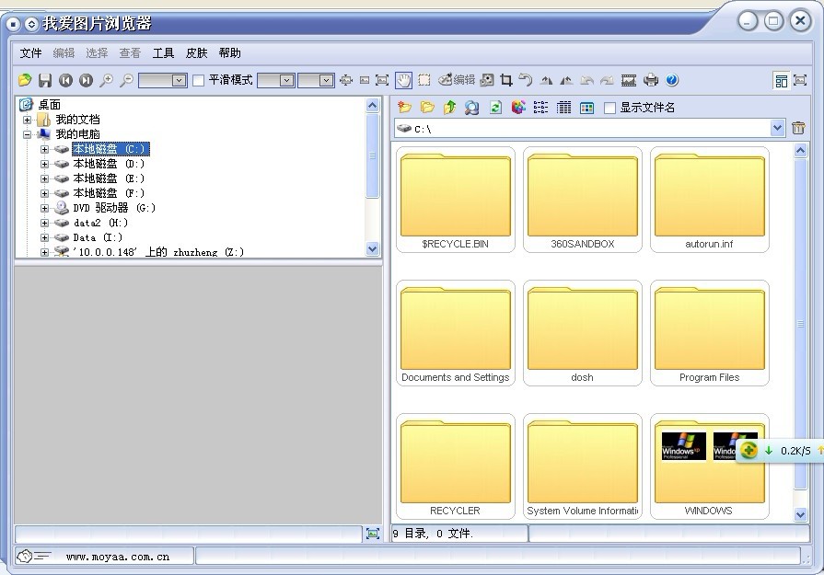The height and width of the screenshot is (575, 824).
Task: Click the filmstrip slideshow icon
Action: pyautogui.click(x=629, y=80)
